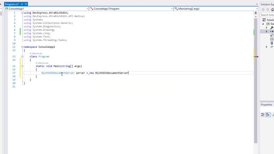Click the 'server' variable name
The image size is (274, 154).
click(80, 73)
